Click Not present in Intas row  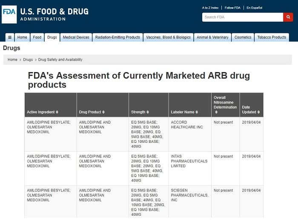coord(223,156)
